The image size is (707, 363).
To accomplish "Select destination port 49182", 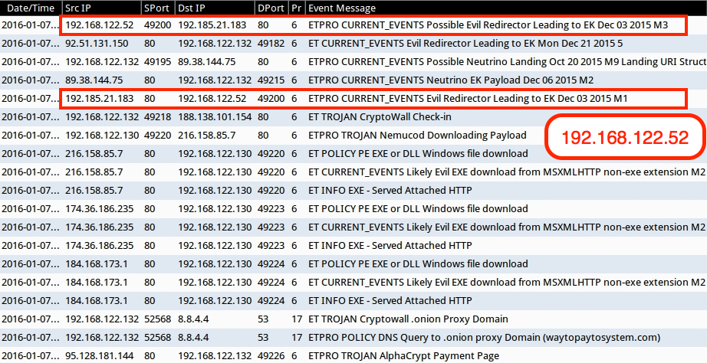I will point(271,44).
